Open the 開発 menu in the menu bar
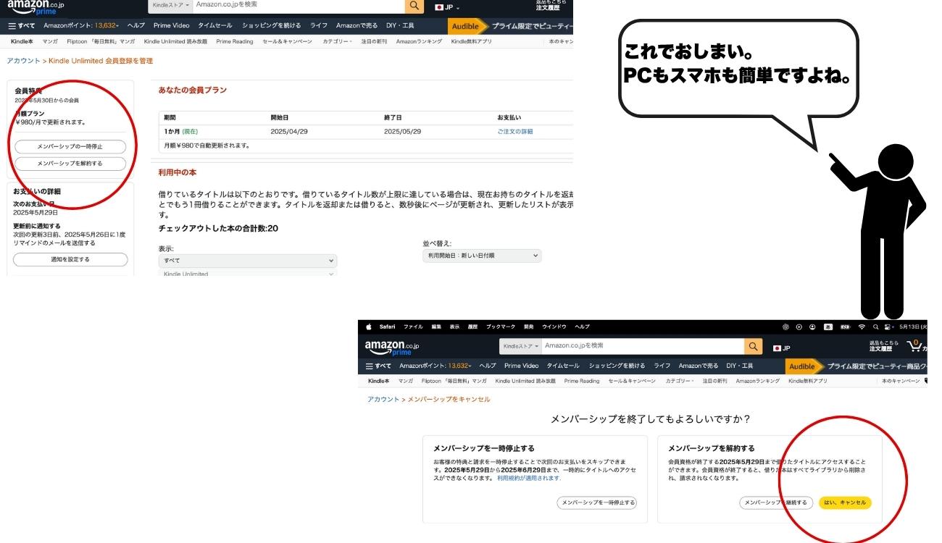The image size is (942, 543). click(x=529, y=327)
